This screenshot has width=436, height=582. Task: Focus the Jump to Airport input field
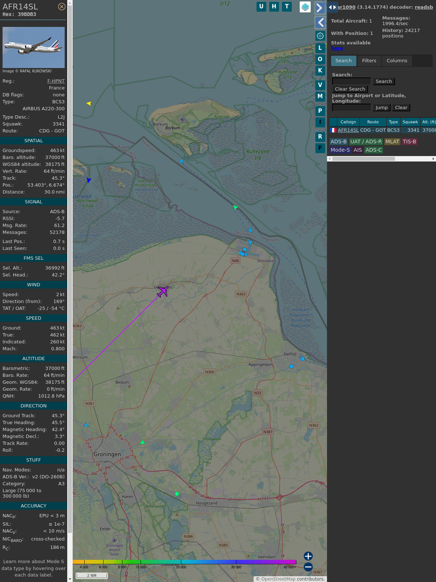(351, 108)
